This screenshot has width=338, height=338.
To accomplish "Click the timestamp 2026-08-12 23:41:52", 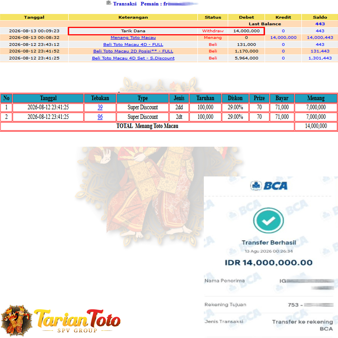I will click(34, 51).
